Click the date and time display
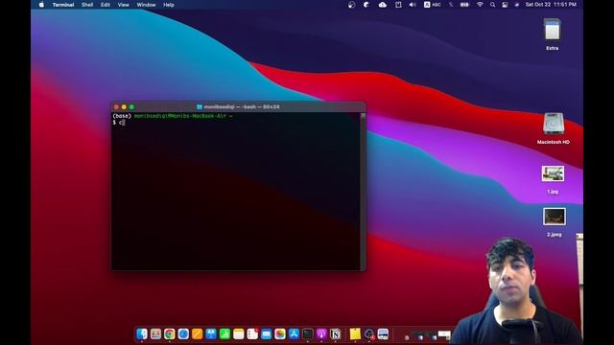 click(x=551, y=5)
